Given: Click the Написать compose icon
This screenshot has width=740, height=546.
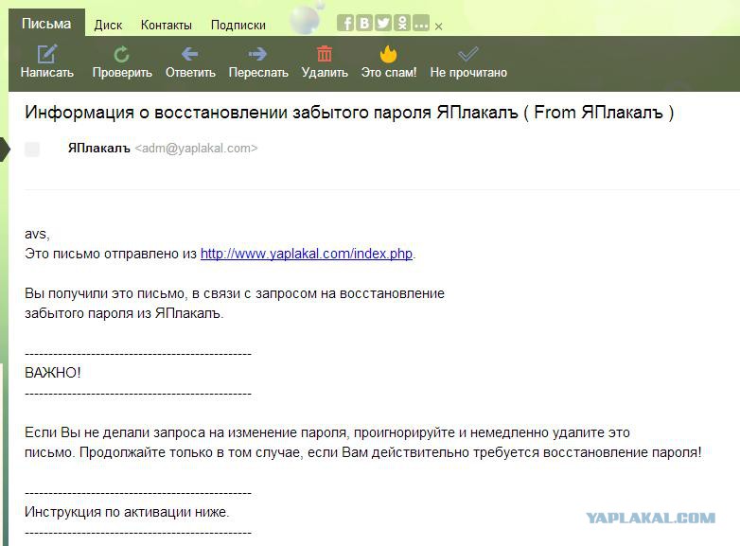Looking at the screenshot, I should click(x=47, y=54).
